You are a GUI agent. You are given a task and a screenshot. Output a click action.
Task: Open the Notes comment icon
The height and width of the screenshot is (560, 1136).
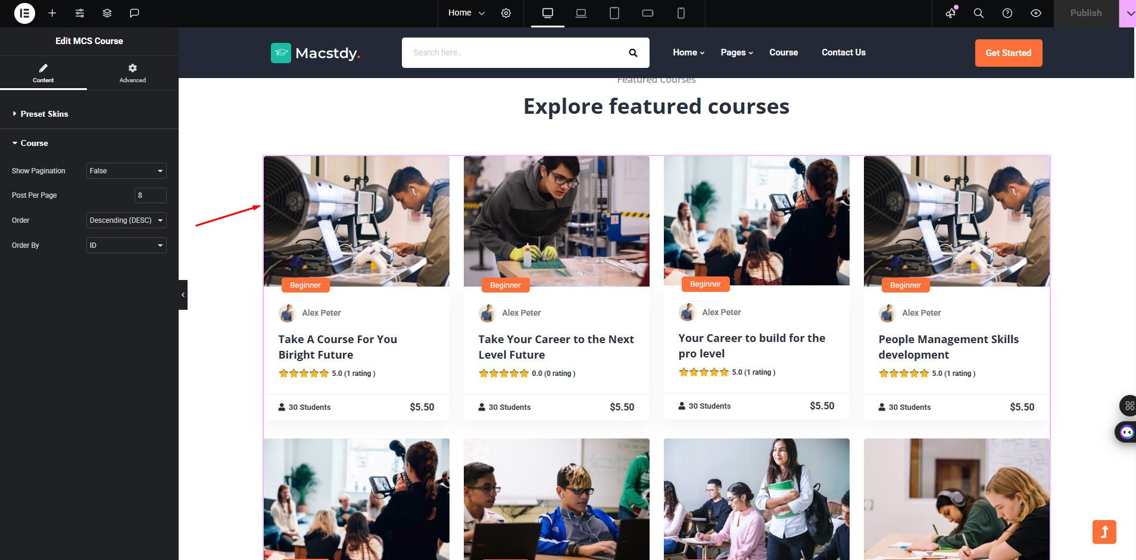pos(135,13)
